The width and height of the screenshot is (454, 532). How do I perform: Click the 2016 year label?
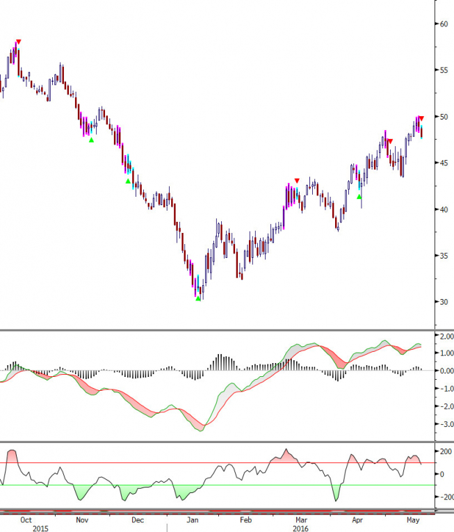[300, 529]
